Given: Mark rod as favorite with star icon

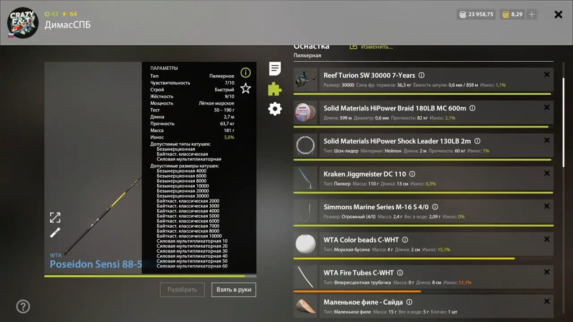Looking at the screenshot, I should [x=245, y=88].
